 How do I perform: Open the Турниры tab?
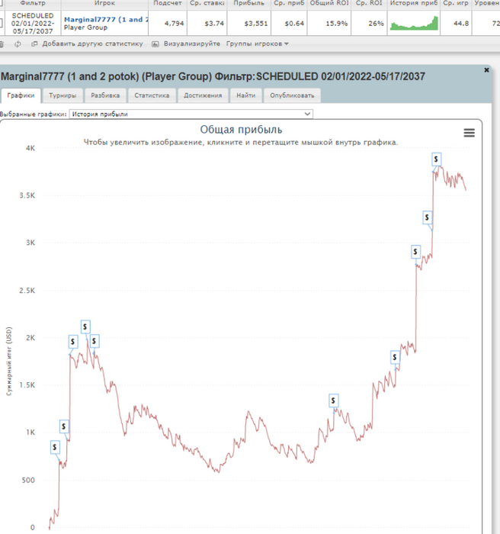point(62,95)
